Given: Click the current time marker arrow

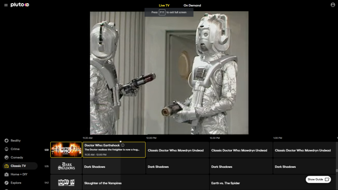Looking at the screenshot, I should pos(120,142).
